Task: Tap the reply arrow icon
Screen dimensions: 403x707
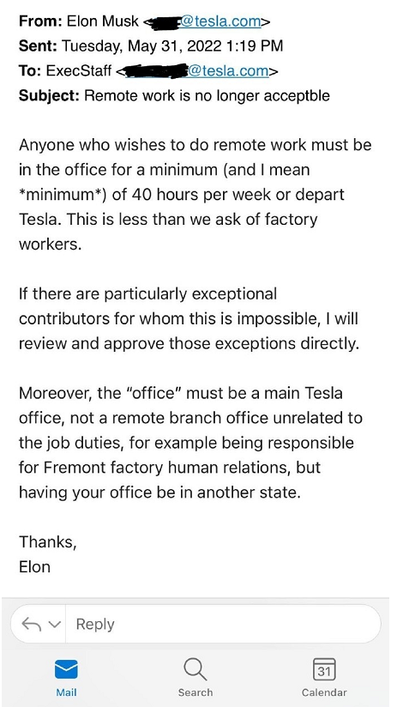Action: (33, 624)
